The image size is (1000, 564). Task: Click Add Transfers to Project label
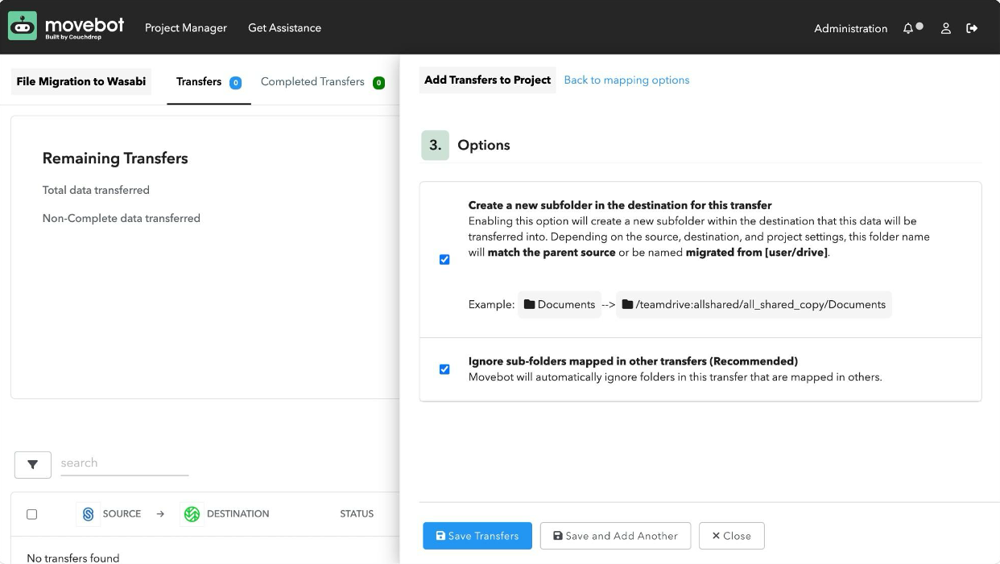487,80
